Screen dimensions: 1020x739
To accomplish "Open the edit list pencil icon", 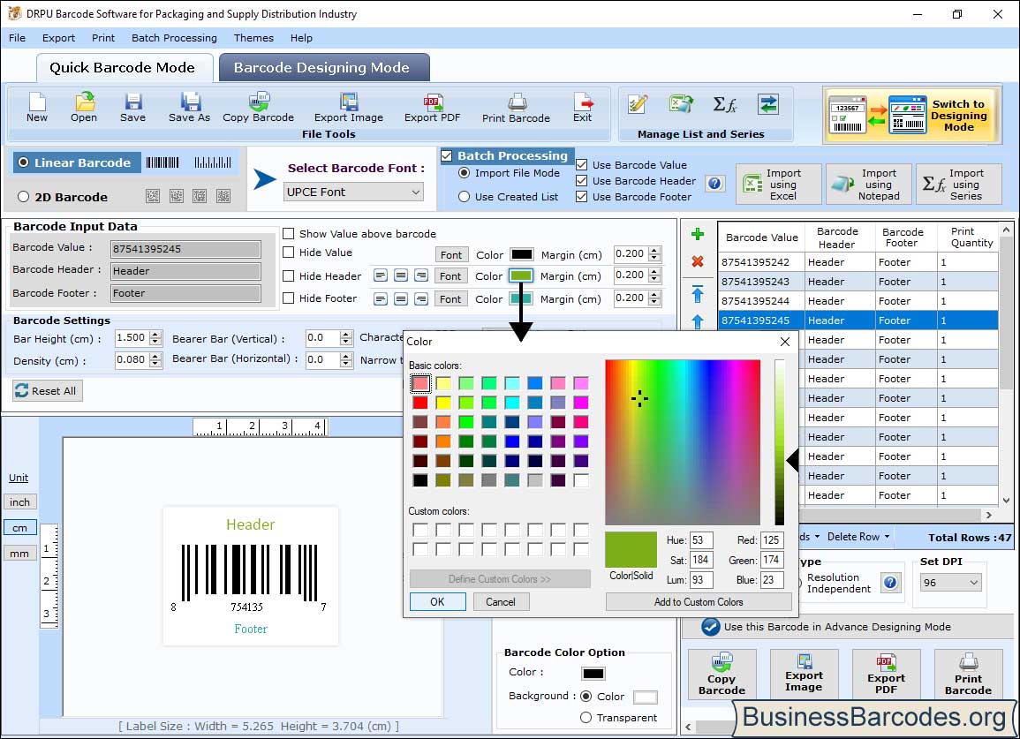I will point(638,104).
